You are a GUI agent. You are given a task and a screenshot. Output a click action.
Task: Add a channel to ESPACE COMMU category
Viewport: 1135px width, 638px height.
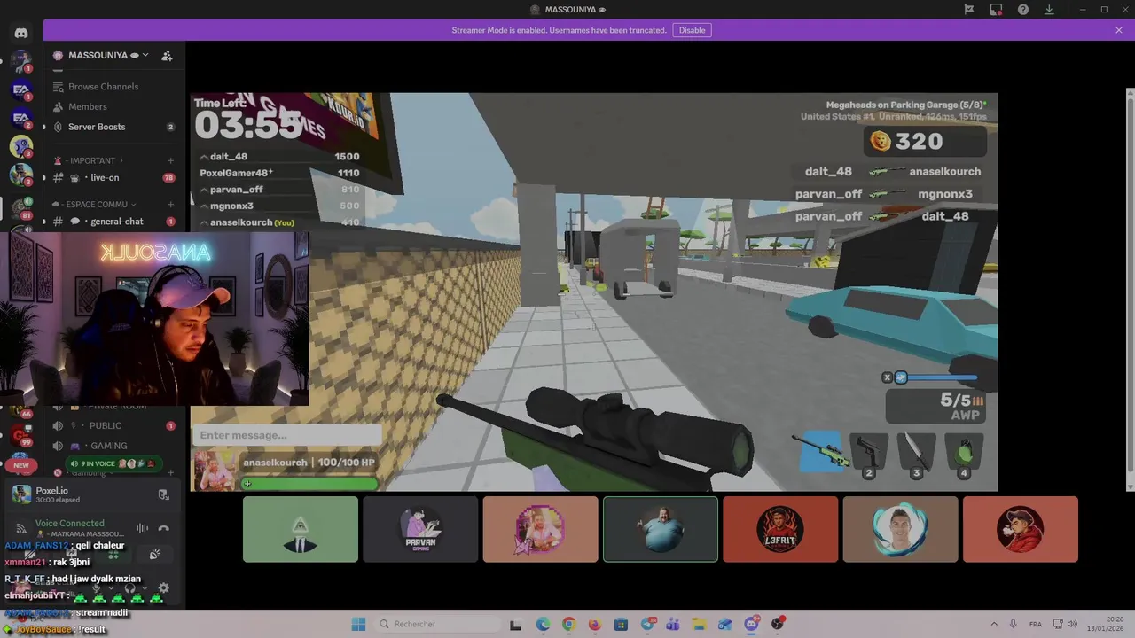click(x=170, y=204)
